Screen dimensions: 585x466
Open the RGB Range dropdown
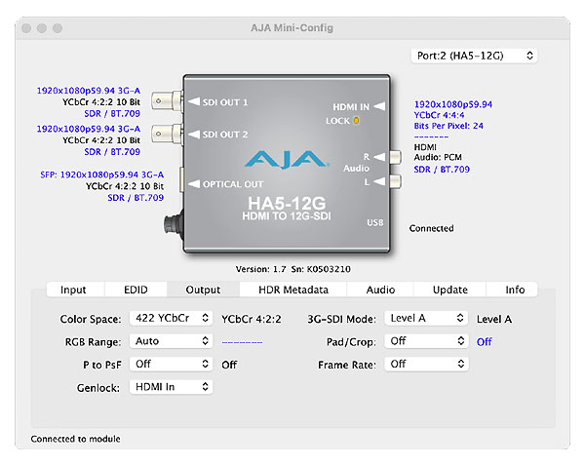[x=172, y=341]
